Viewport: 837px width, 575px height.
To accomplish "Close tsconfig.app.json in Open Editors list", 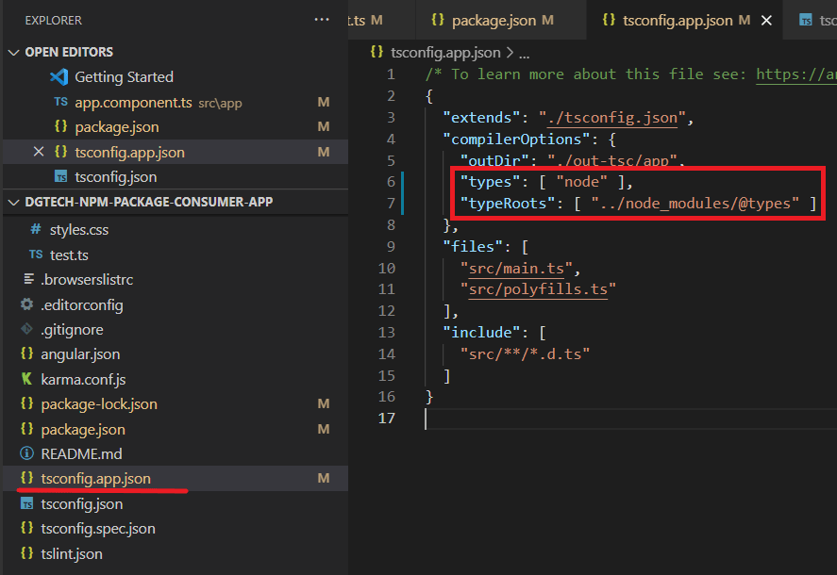I will point(39,152).
